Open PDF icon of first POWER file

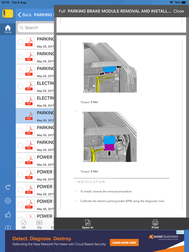(30, 160)
